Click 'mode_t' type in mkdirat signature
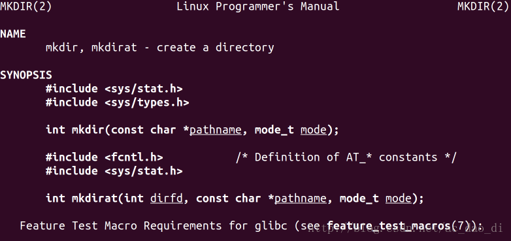 point(359,198)
